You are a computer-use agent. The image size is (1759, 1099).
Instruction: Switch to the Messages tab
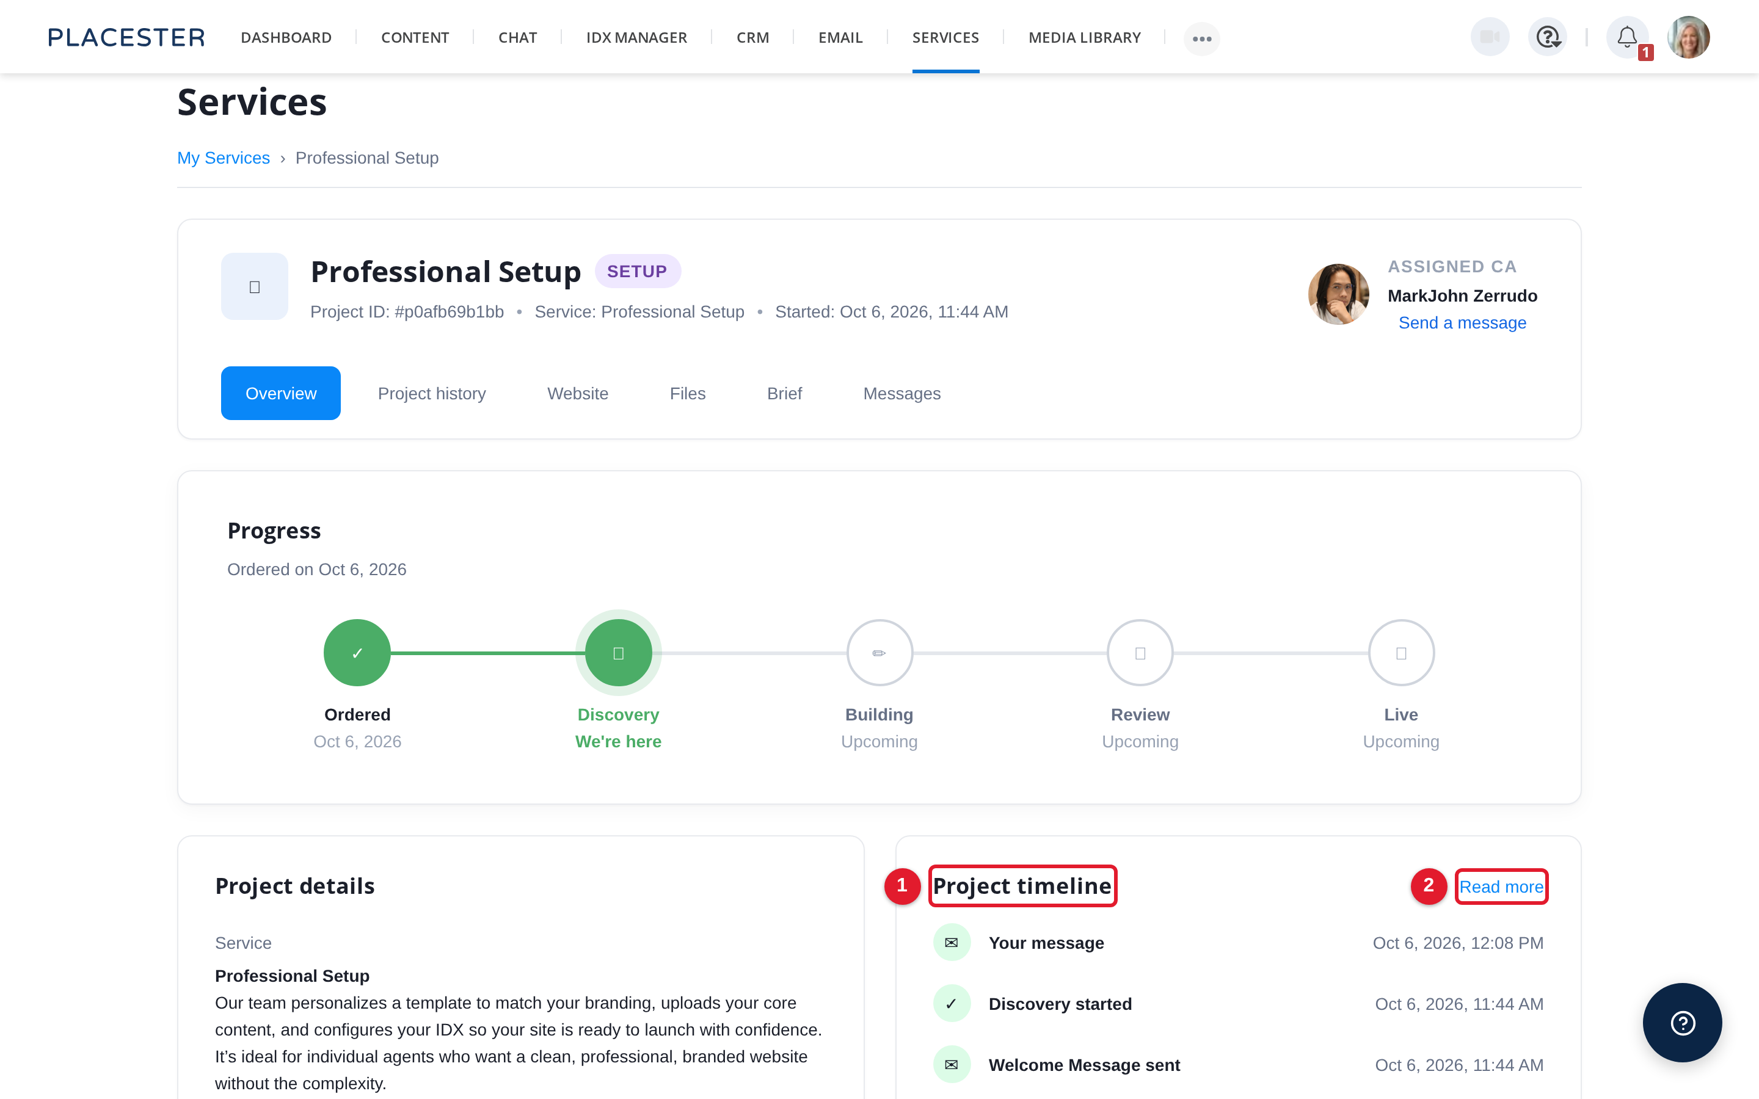pyautogui.click(x=902, y=393)
